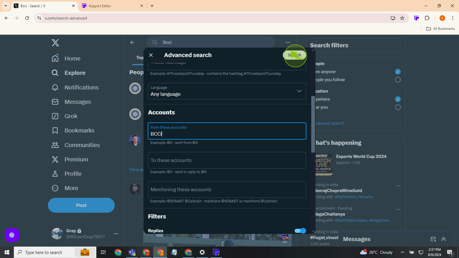Open Grok from the sidebar
The width and height of the screenshot is (459, 258).
65,116
